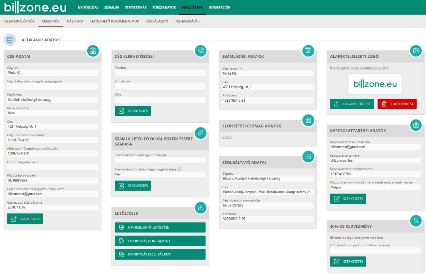Switch to the Cégválasztó tab

(x=157, y=21)
